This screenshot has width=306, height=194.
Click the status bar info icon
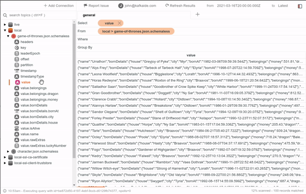[x=5, y=191]
